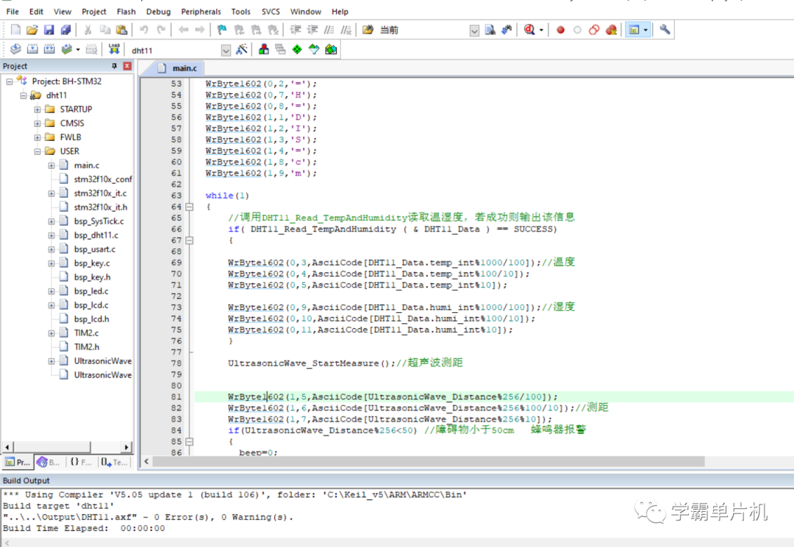Select bsp_SysTick.c in project tree
The height and width of the screenshot is (547, 794).
(99, 221)
